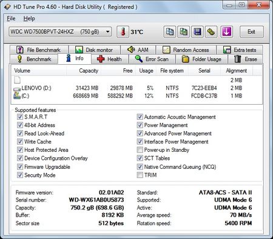Click the blank unnamed volume icon

pyautogui.click(x=18, y=80)
